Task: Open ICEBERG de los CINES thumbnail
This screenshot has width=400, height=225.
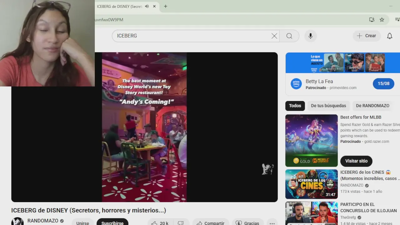Action: pos(312,184)
